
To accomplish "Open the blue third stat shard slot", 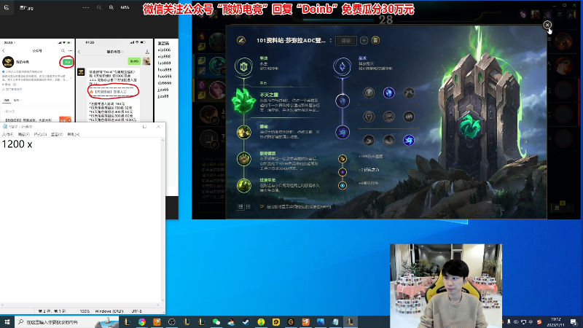I will click(343, 186).
